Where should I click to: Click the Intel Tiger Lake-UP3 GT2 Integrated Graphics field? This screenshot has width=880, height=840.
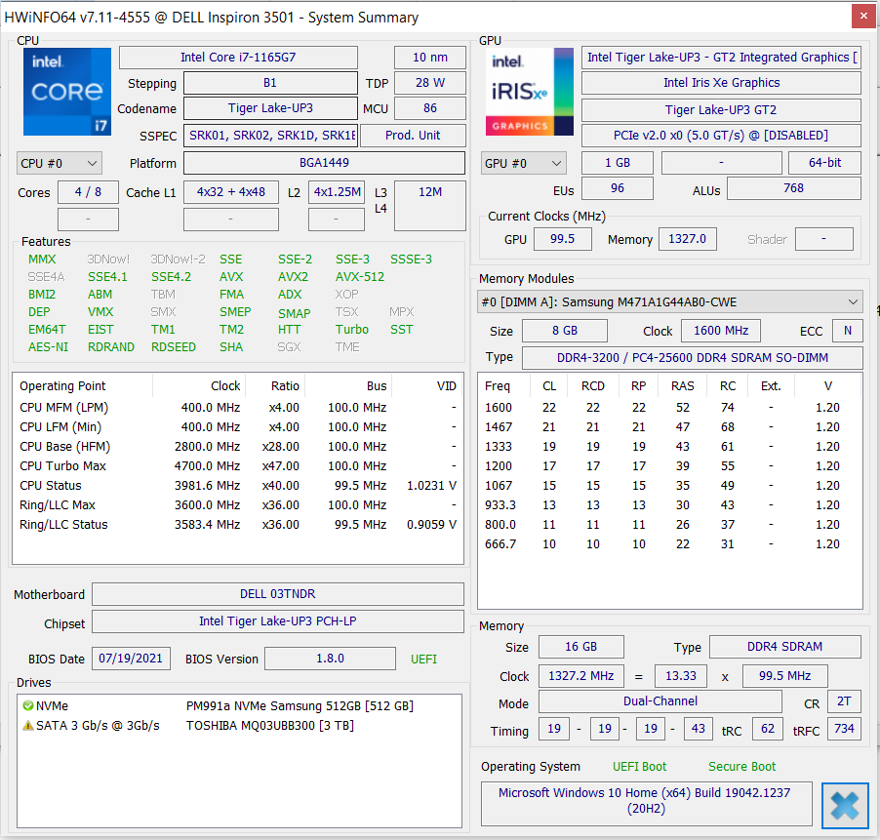tap(721, 58)
